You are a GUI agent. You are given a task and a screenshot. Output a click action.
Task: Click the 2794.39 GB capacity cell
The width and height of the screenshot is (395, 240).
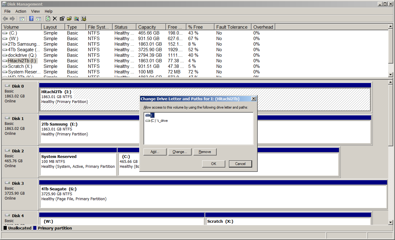tap(150, 55)
